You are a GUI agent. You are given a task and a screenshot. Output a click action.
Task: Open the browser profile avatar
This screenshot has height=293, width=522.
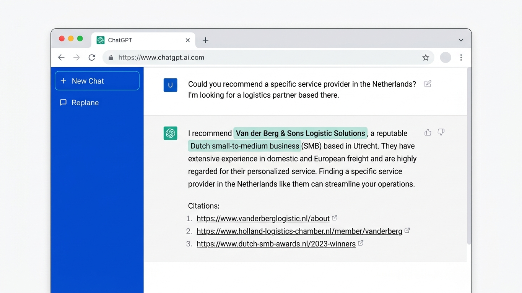point(446,58)
